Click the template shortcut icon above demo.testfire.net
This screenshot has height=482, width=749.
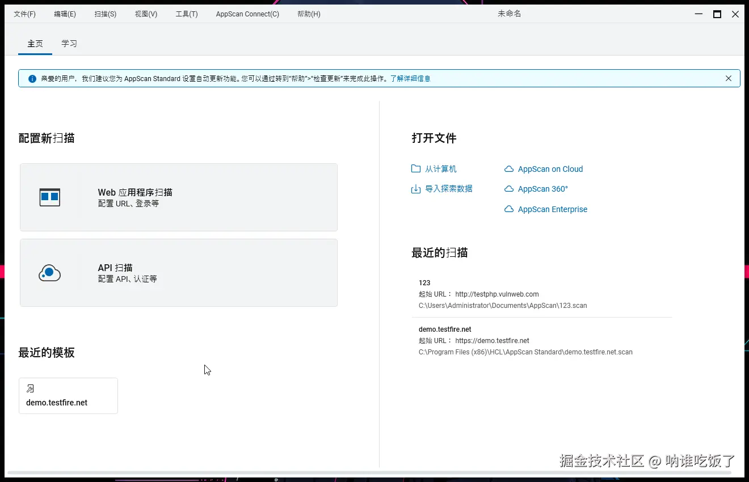[x=30, y=388]
